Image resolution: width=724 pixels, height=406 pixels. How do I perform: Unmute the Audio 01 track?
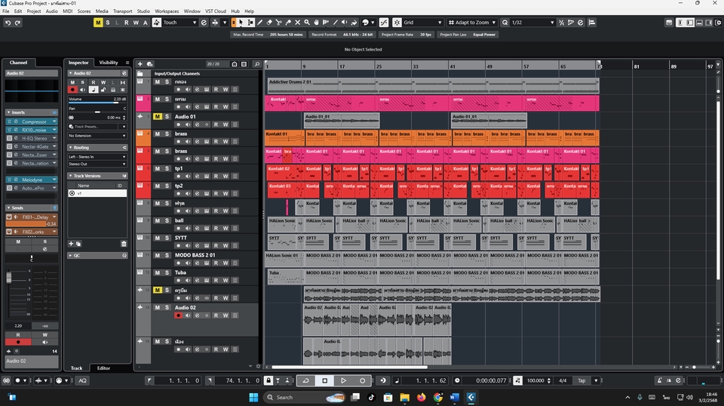click(x=158, y=117)
